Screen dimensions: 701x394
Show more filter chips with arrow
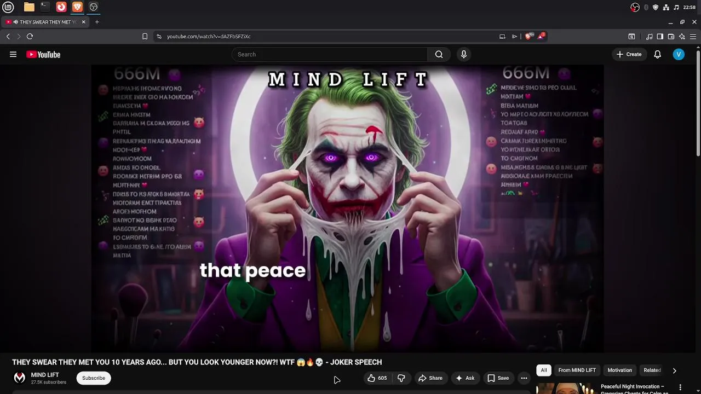click(675, 370)
